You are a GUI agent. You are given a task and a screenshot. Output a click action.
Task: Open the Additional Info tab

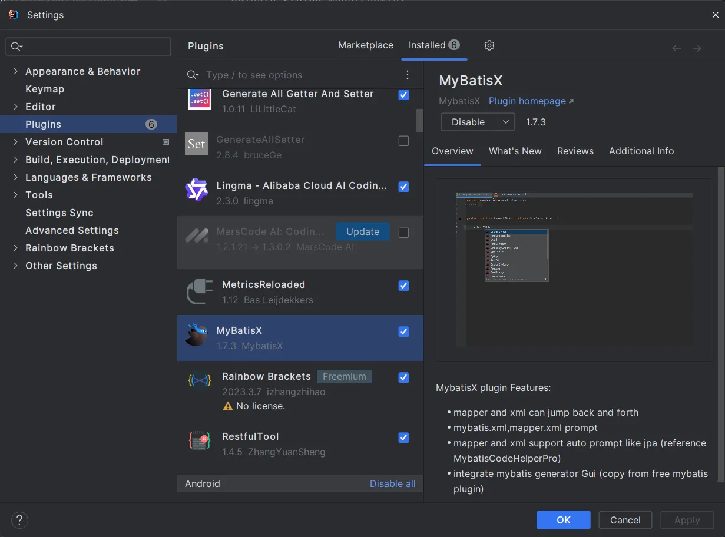click(641, 151)
